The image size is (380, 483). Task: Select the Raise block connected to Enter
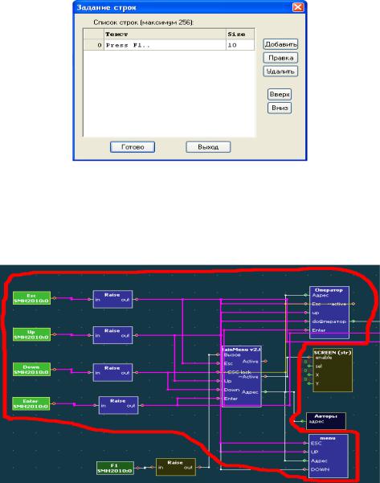pyautogui.click(x=118, y=405)
